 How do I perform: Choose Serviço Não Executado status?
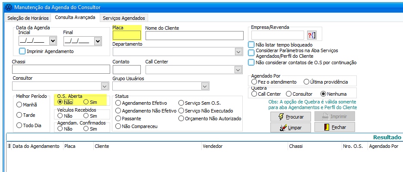[181, 111]
